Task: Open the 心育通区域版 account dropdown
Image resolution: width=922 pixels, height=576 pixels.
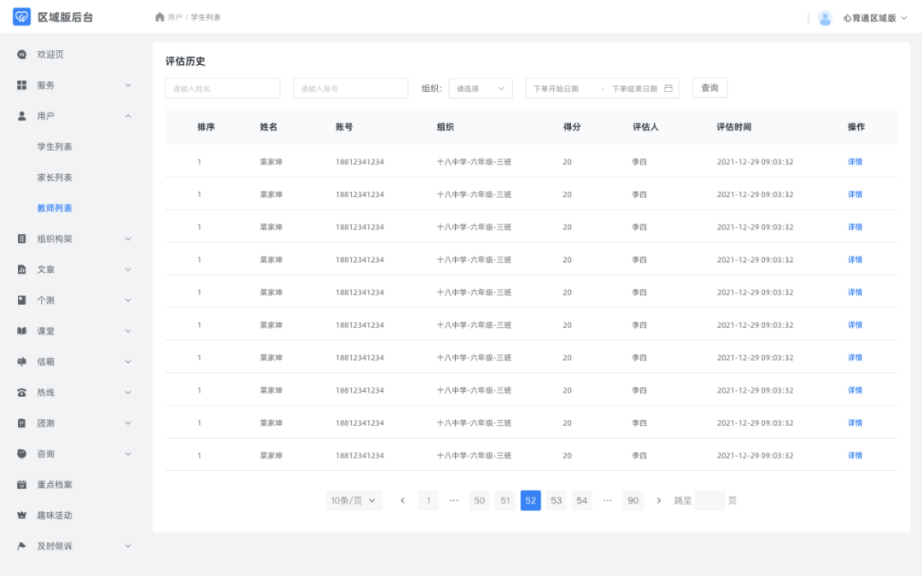Action: pos(875,18)
